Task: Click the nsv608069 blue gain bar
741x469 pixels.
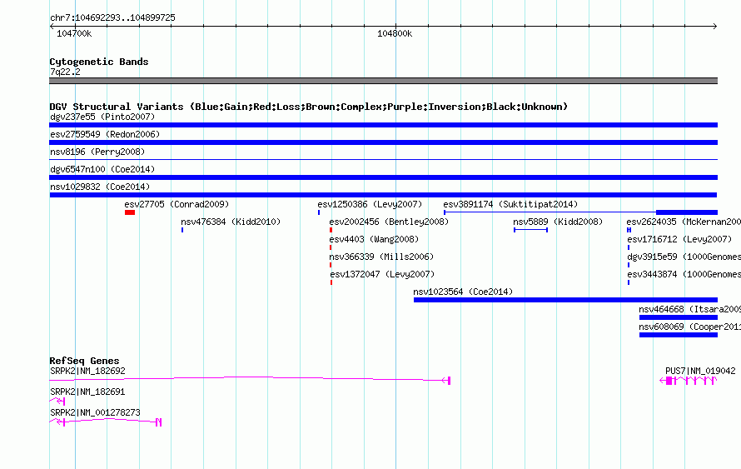Action: tap(679, 335)
